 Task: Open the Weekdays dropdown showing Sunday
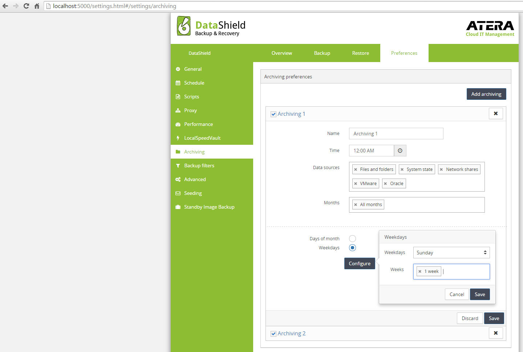451,253
